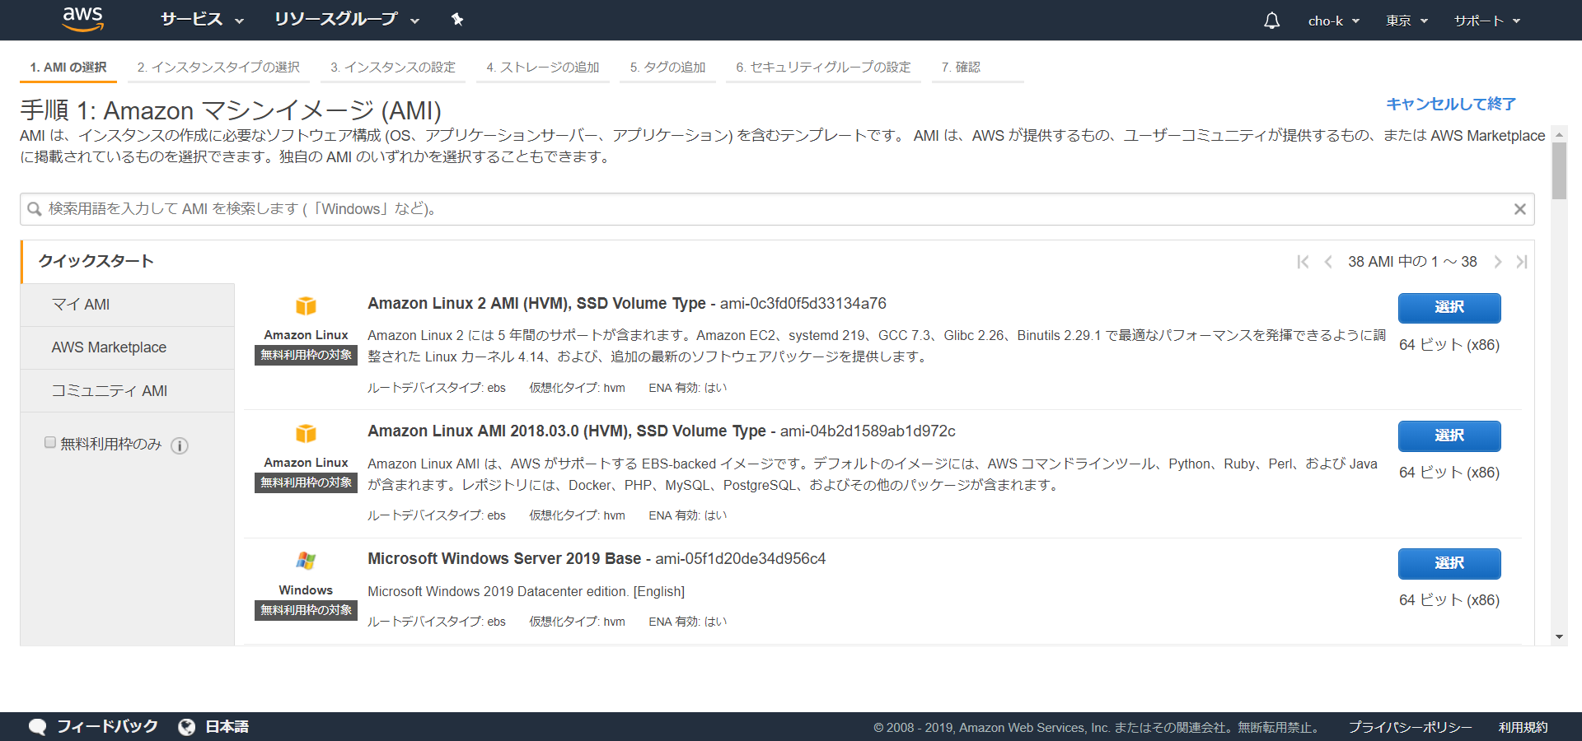
Task: Open the 利用規約 link
Action: 1523,728
